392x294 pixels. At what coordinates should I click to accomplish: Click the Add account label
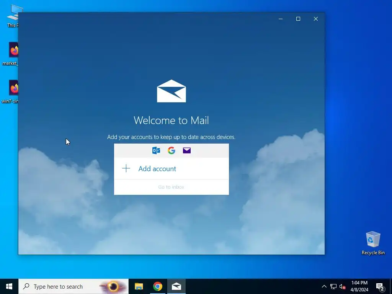[x=157, y=169]
